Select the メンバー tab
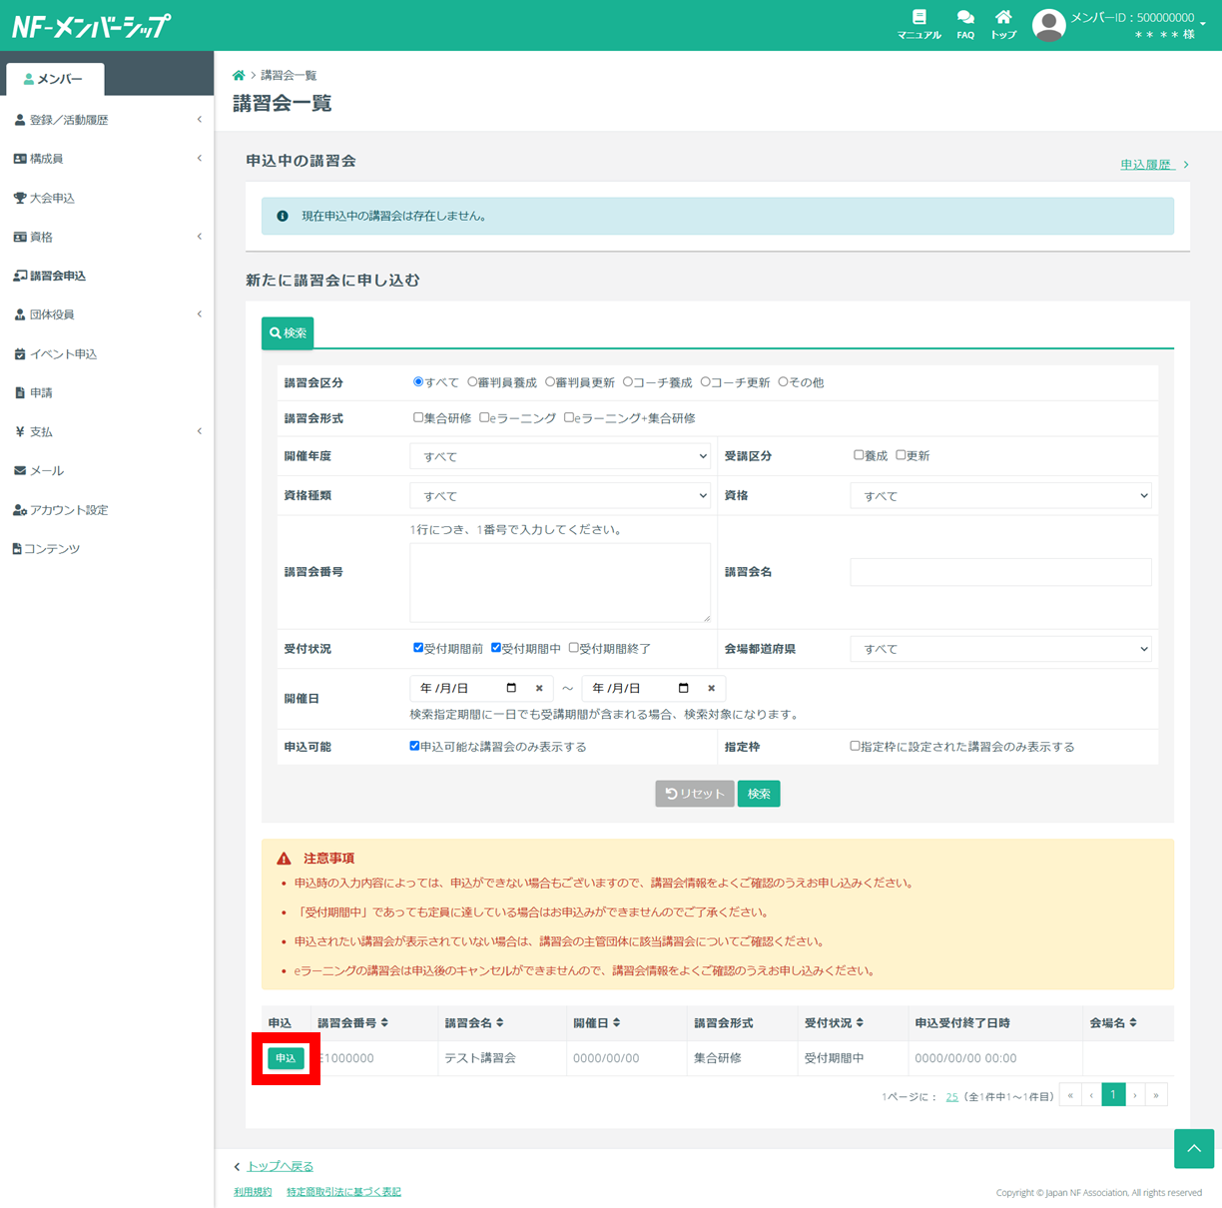The image size is (1222, 1208). 55,79
